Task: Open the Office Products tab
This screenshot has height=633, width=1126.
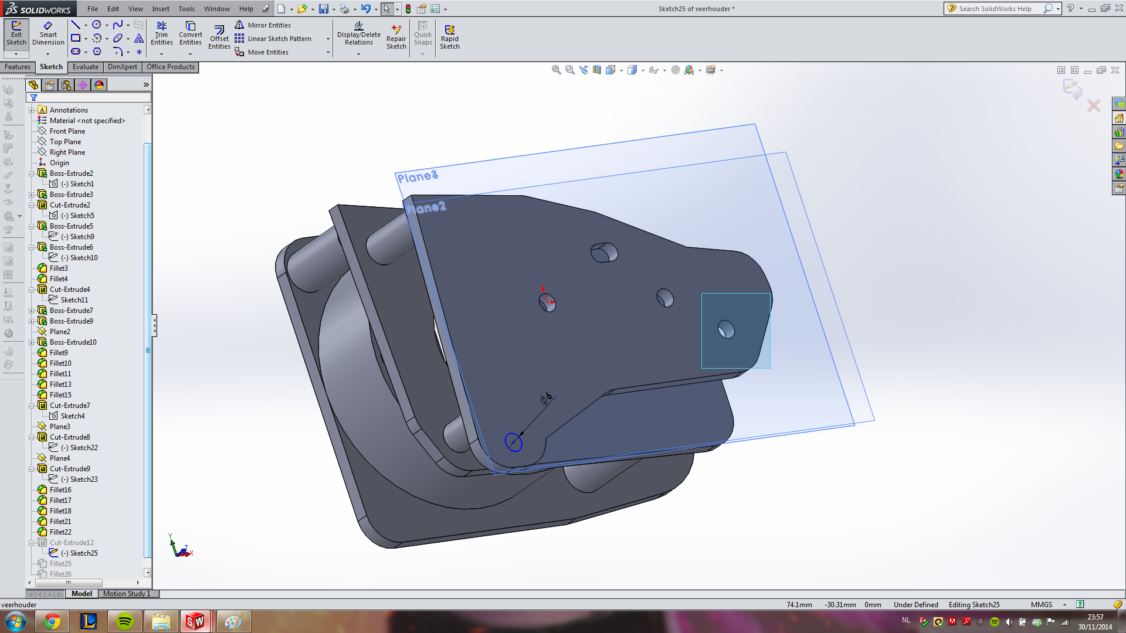Action: [x=171, y=67]
